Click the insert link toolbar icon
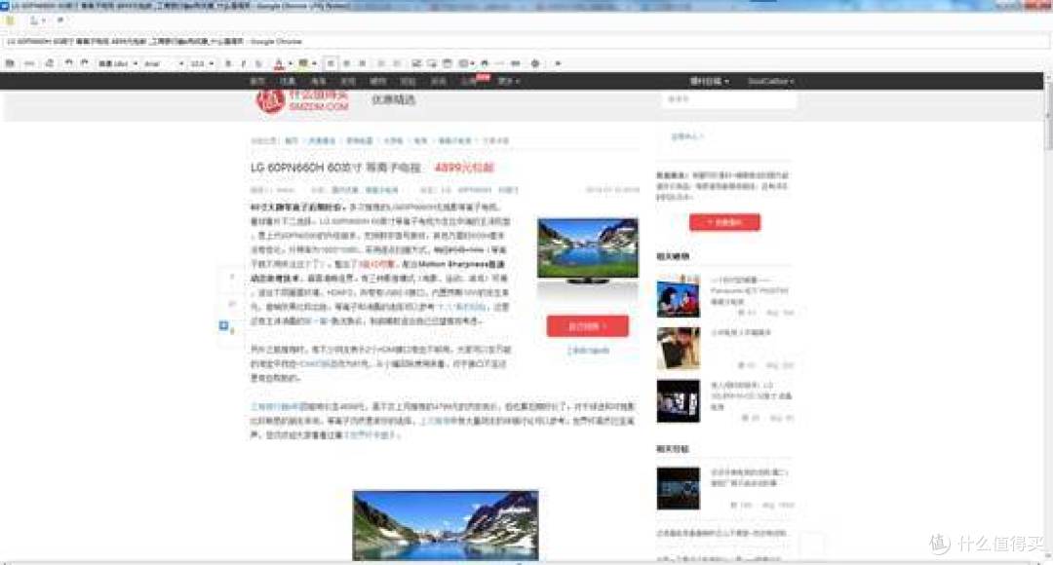Screen dimensions: 1053x565 515,63
